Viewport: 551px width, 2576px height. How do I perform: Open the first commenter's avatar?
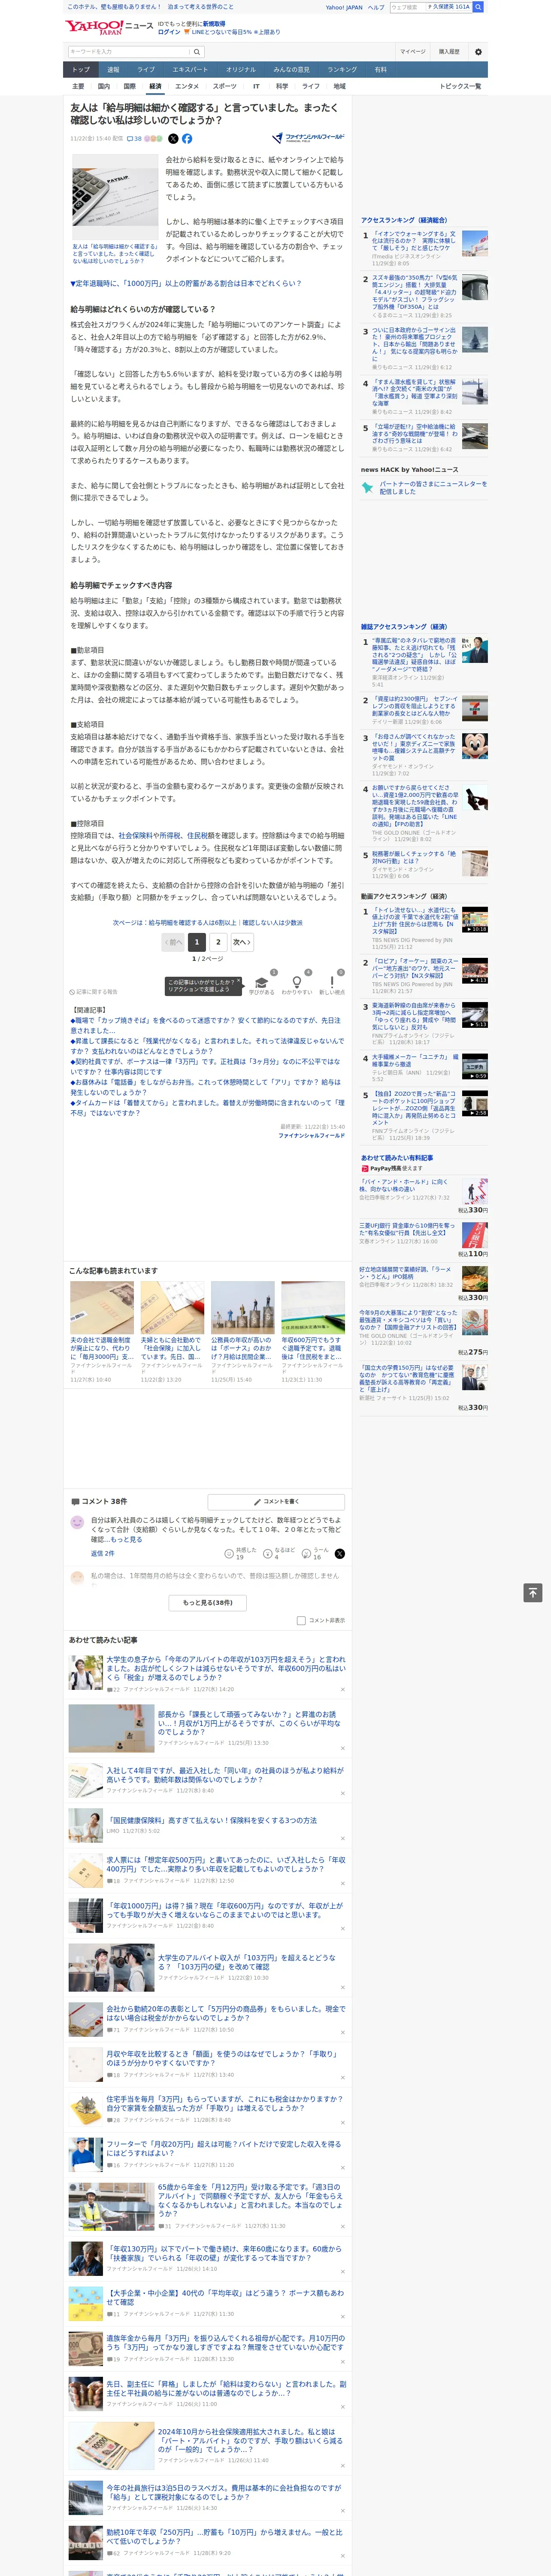[x=77, y=1523]
